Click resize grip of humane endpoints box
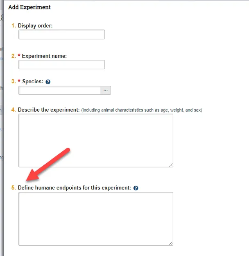Viewport: 249px width, 256px height. tap(171, 243)
